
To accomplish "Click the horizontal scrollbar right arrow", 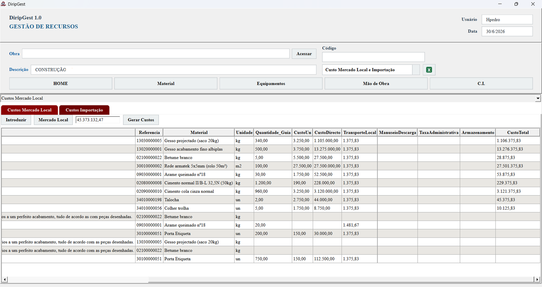I will pyautogui.click(x=537, y=279).
